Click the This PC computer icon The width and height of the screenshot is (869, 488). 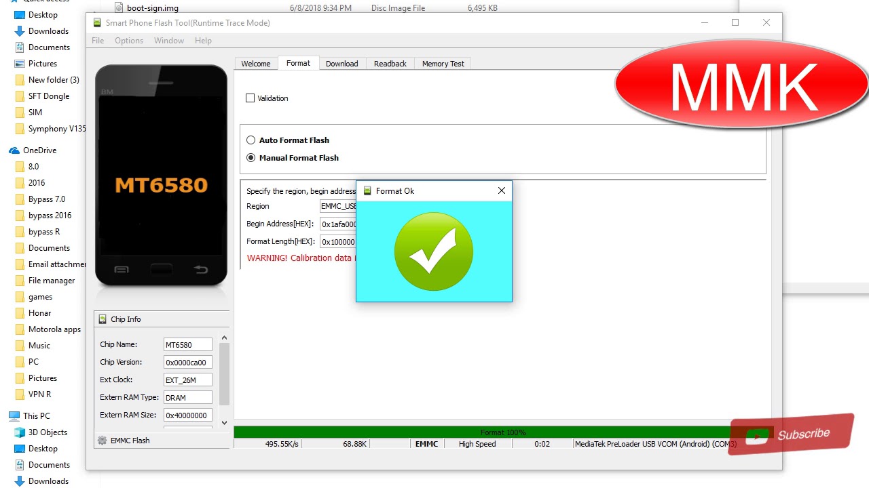click(14, 416)
